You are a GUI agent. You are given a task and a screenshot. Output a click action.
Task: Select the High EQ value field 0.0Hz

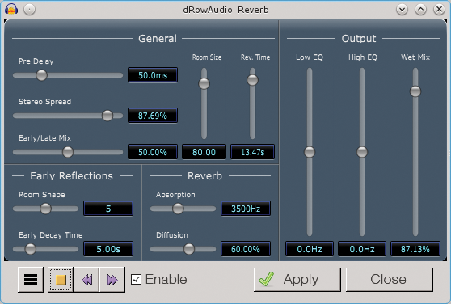point(362,249)
